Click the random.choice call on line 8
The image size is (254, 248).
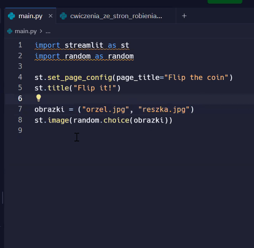101,120
